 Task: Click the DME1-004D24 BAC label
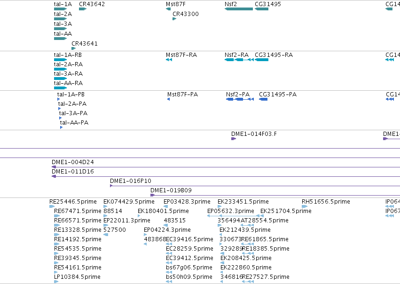(x=73, y=162)
